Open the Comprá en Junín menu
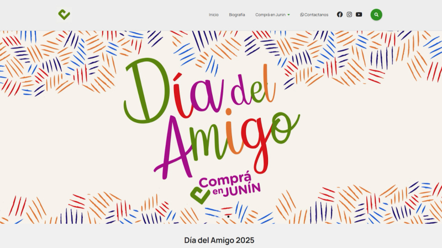 pyautogui.click(x=270, y=15)
